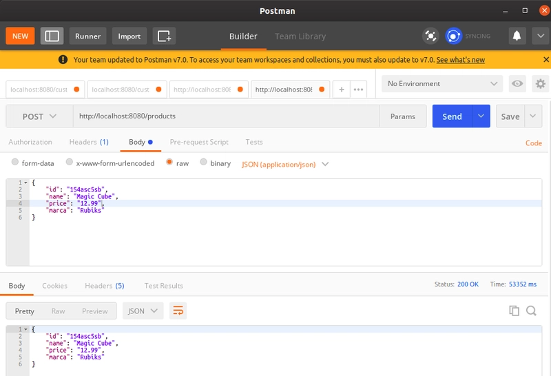Click the Import button
Screen dimensions: 551x376
coord(129,36)
